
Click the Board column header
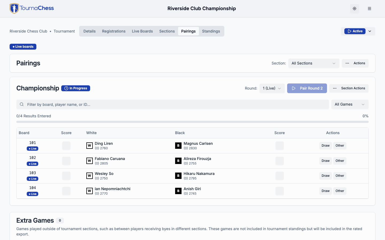(24, 133)
